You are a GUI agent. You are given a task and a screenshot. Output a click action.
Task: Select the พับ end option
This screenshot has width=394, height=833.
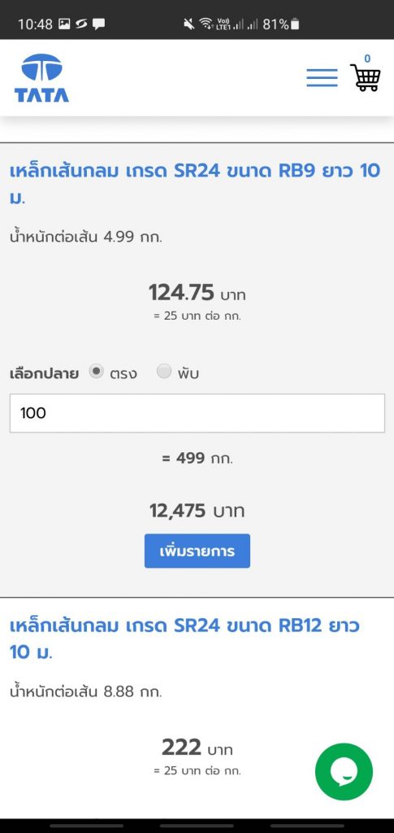(164, 372)
